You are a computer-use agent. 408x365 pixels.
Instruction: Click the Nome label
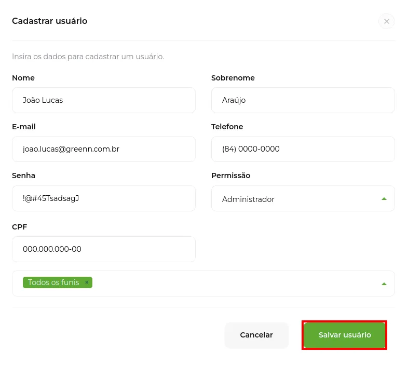(23, 78)
